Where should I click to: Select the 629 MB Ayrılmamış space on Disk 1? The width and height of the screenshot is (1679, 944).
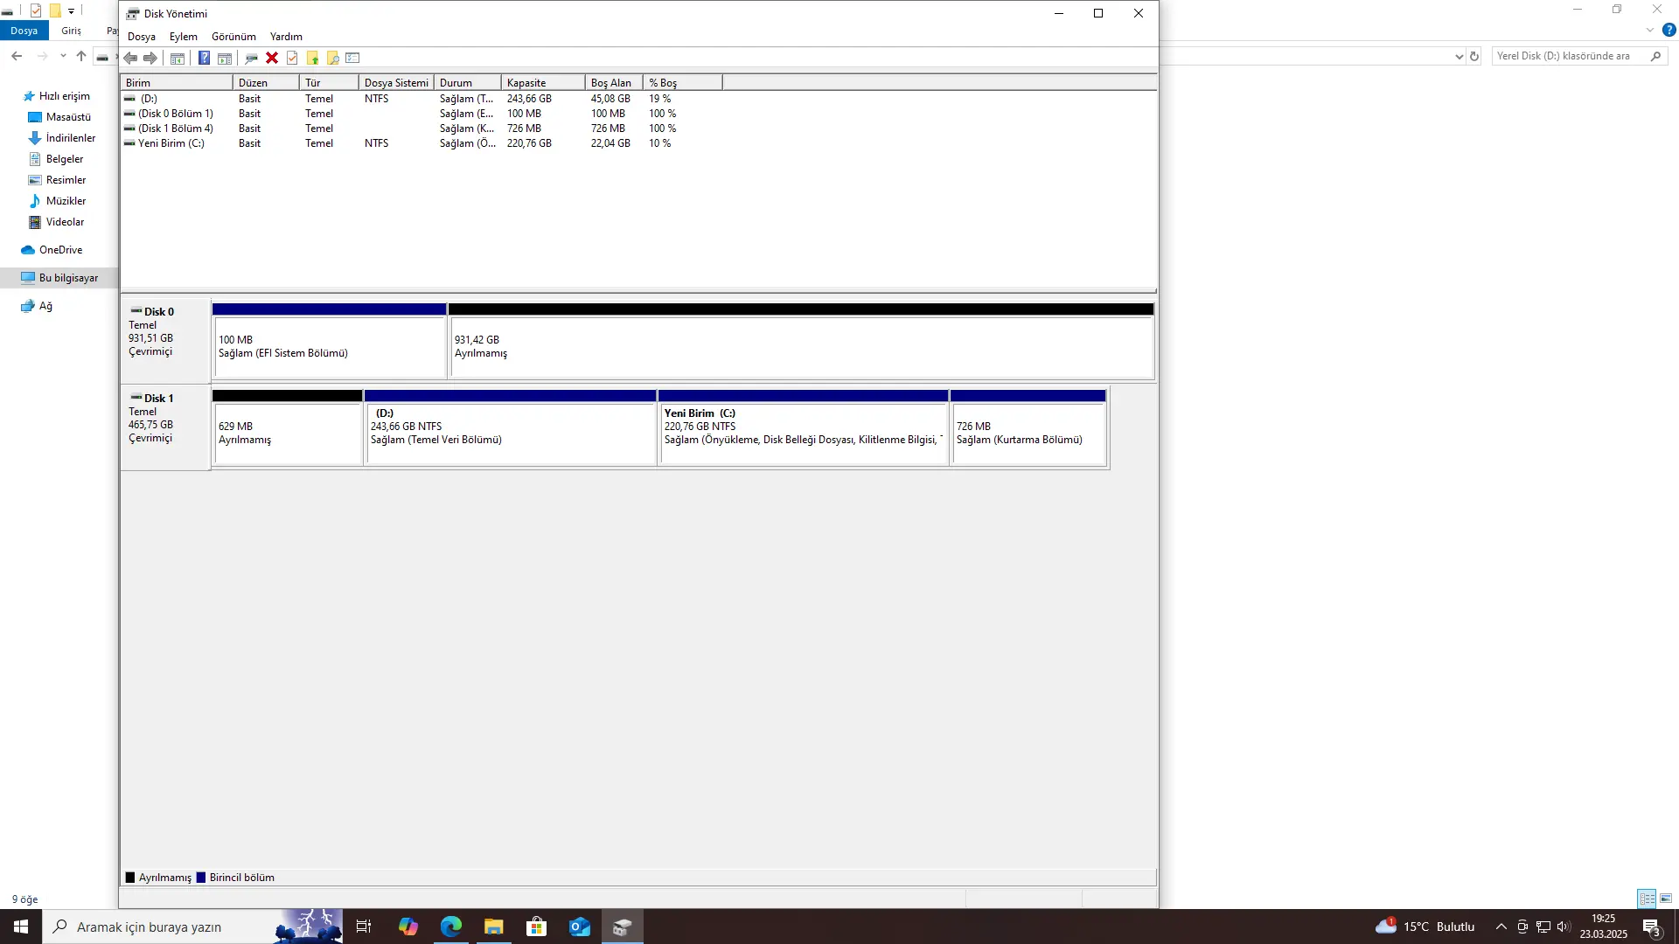pos(288,427)
